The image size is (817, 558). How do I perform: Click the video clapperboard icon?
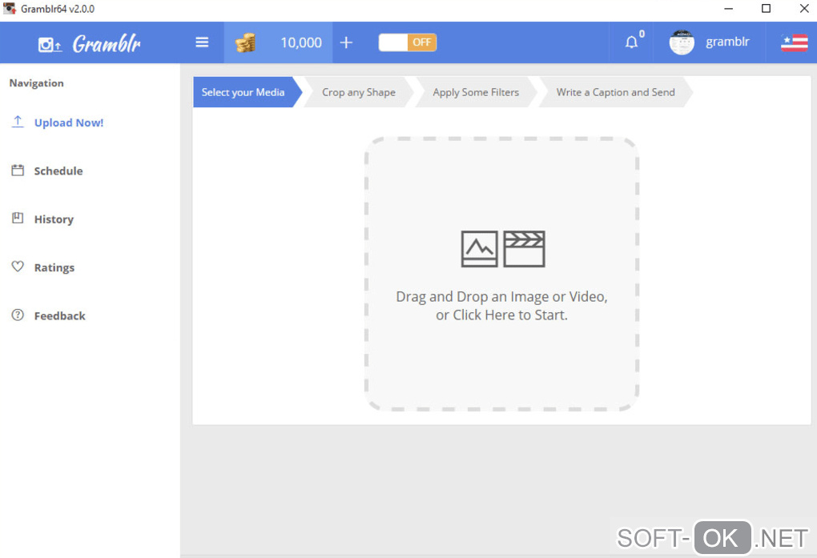click(524, 249)
